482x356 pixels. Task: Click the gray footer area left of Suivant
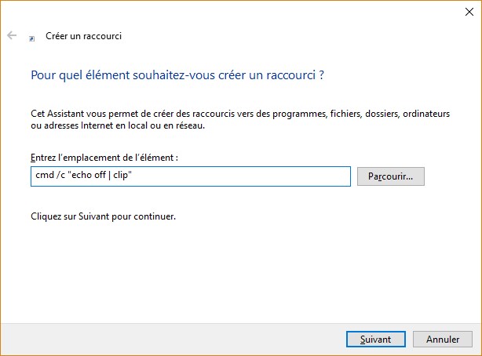click(173, 340)
